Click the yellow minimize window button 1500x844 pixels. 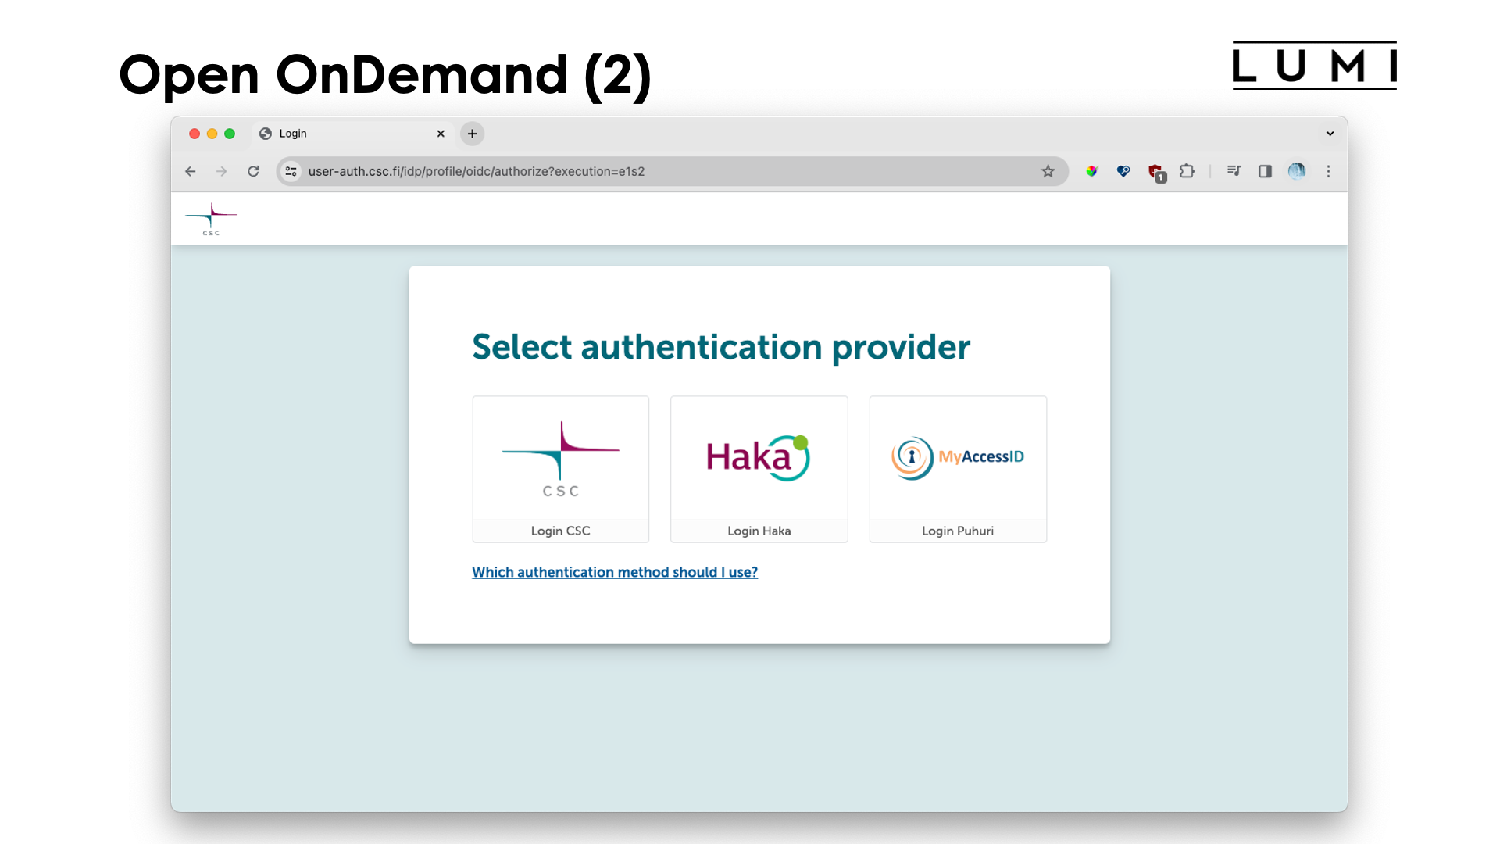212,134
